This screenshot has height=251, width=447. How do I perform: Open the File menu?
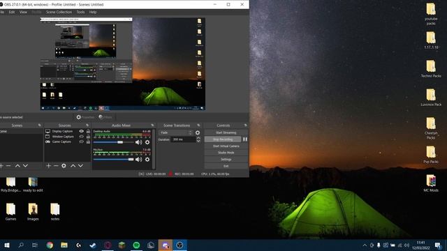click(x=1, y=12)
